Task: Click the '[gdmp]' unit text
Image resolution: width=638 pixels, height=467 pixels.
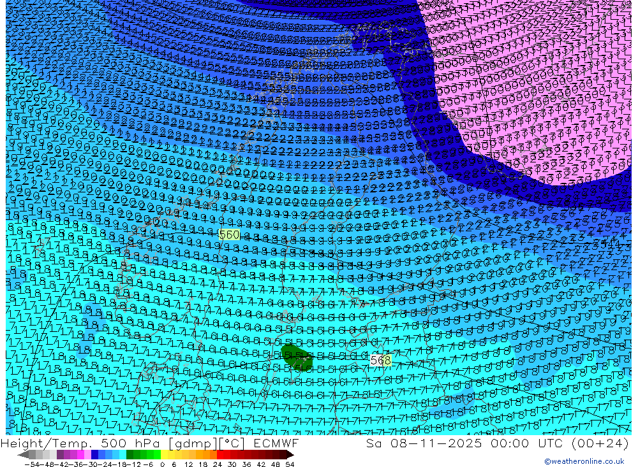Action: (x=193, y=443)
